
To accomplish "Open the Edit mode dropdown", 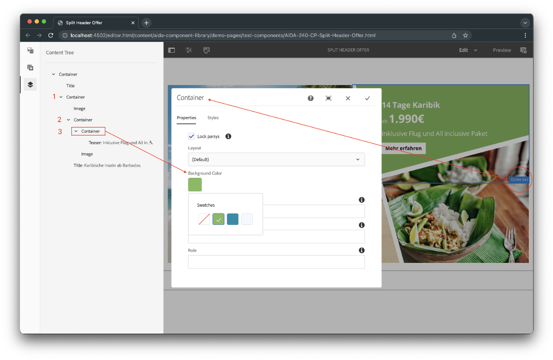I will 468,50.
